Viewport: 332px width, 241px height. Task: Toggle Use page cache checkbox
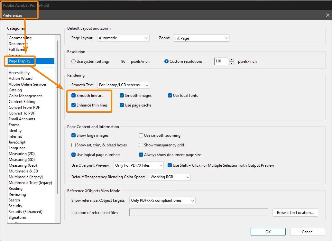click(x=122, y=105)
